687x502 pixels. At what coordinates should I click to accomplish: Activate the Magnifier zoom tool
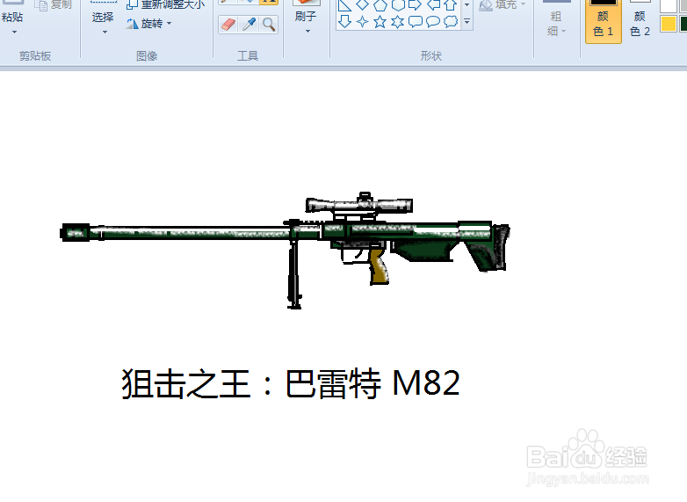269,25
